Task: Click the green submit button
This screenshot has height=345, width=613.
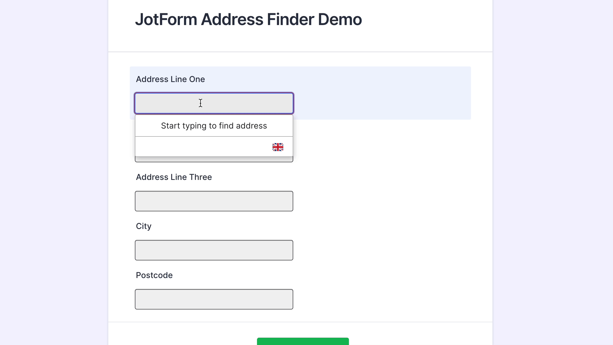Action: pyautogui.click(x=303, y=342)
